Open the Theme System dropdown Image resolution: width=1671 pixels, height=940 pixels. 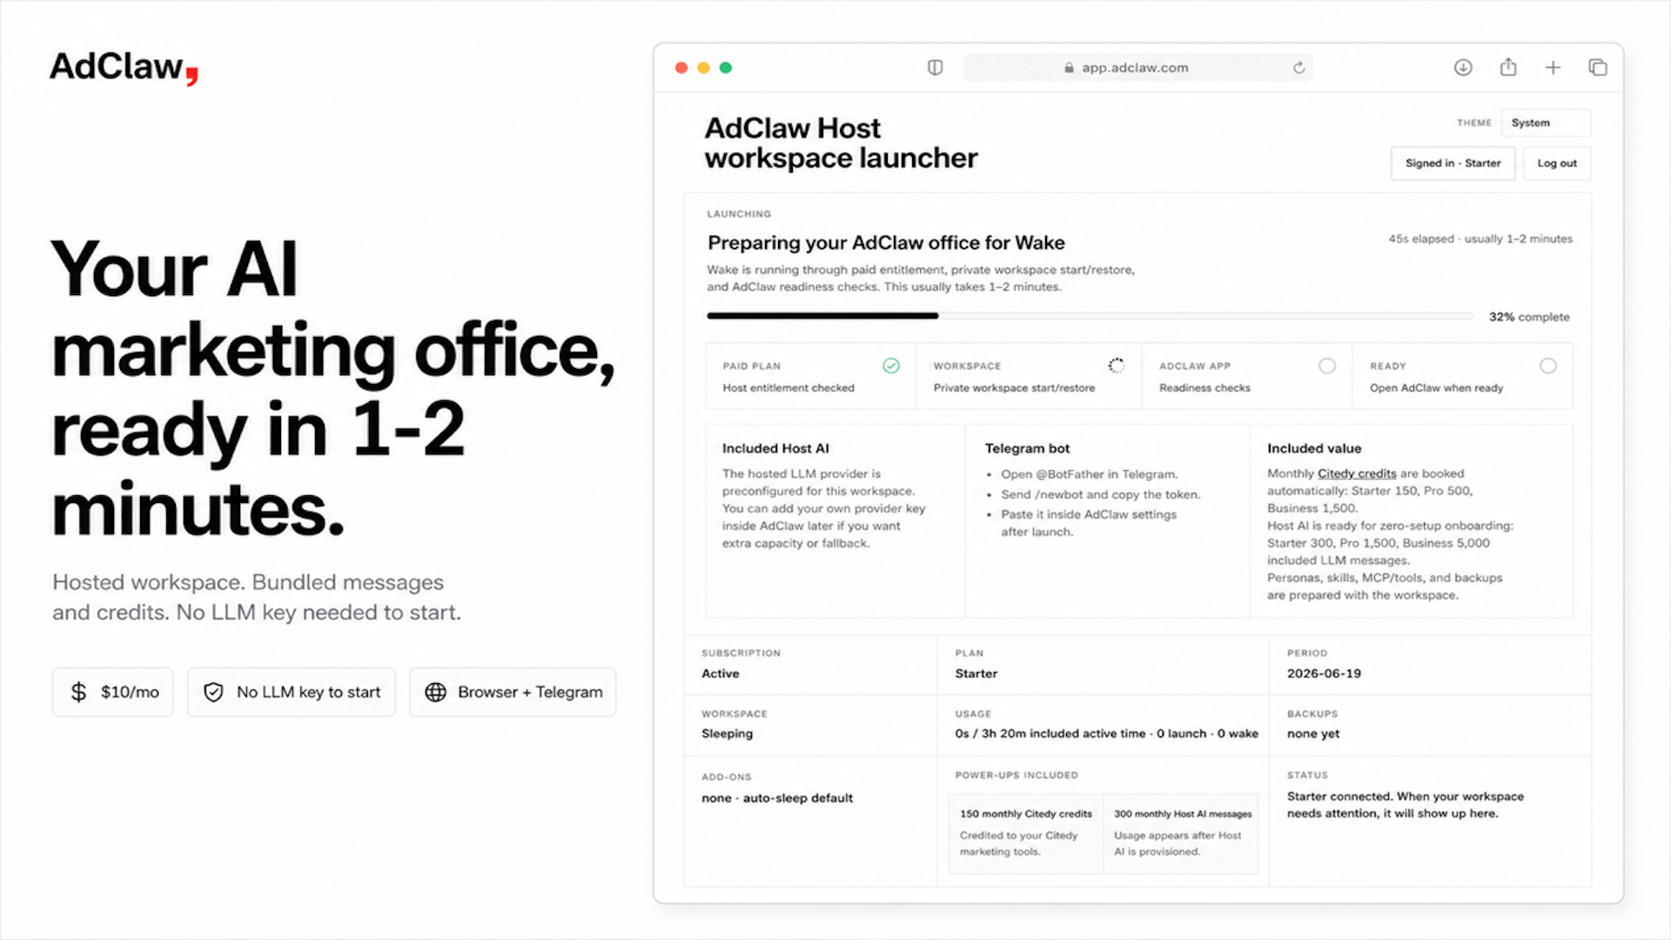1546,123
